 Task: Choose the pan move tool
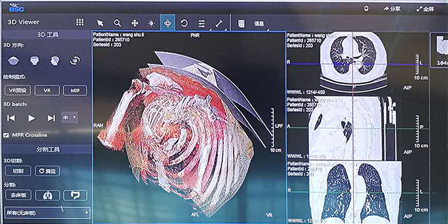pos(135,23)
